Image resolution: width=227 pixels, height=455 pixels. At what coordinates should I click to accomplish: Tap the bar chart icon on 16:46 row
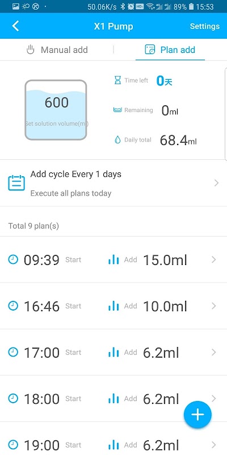113,306
